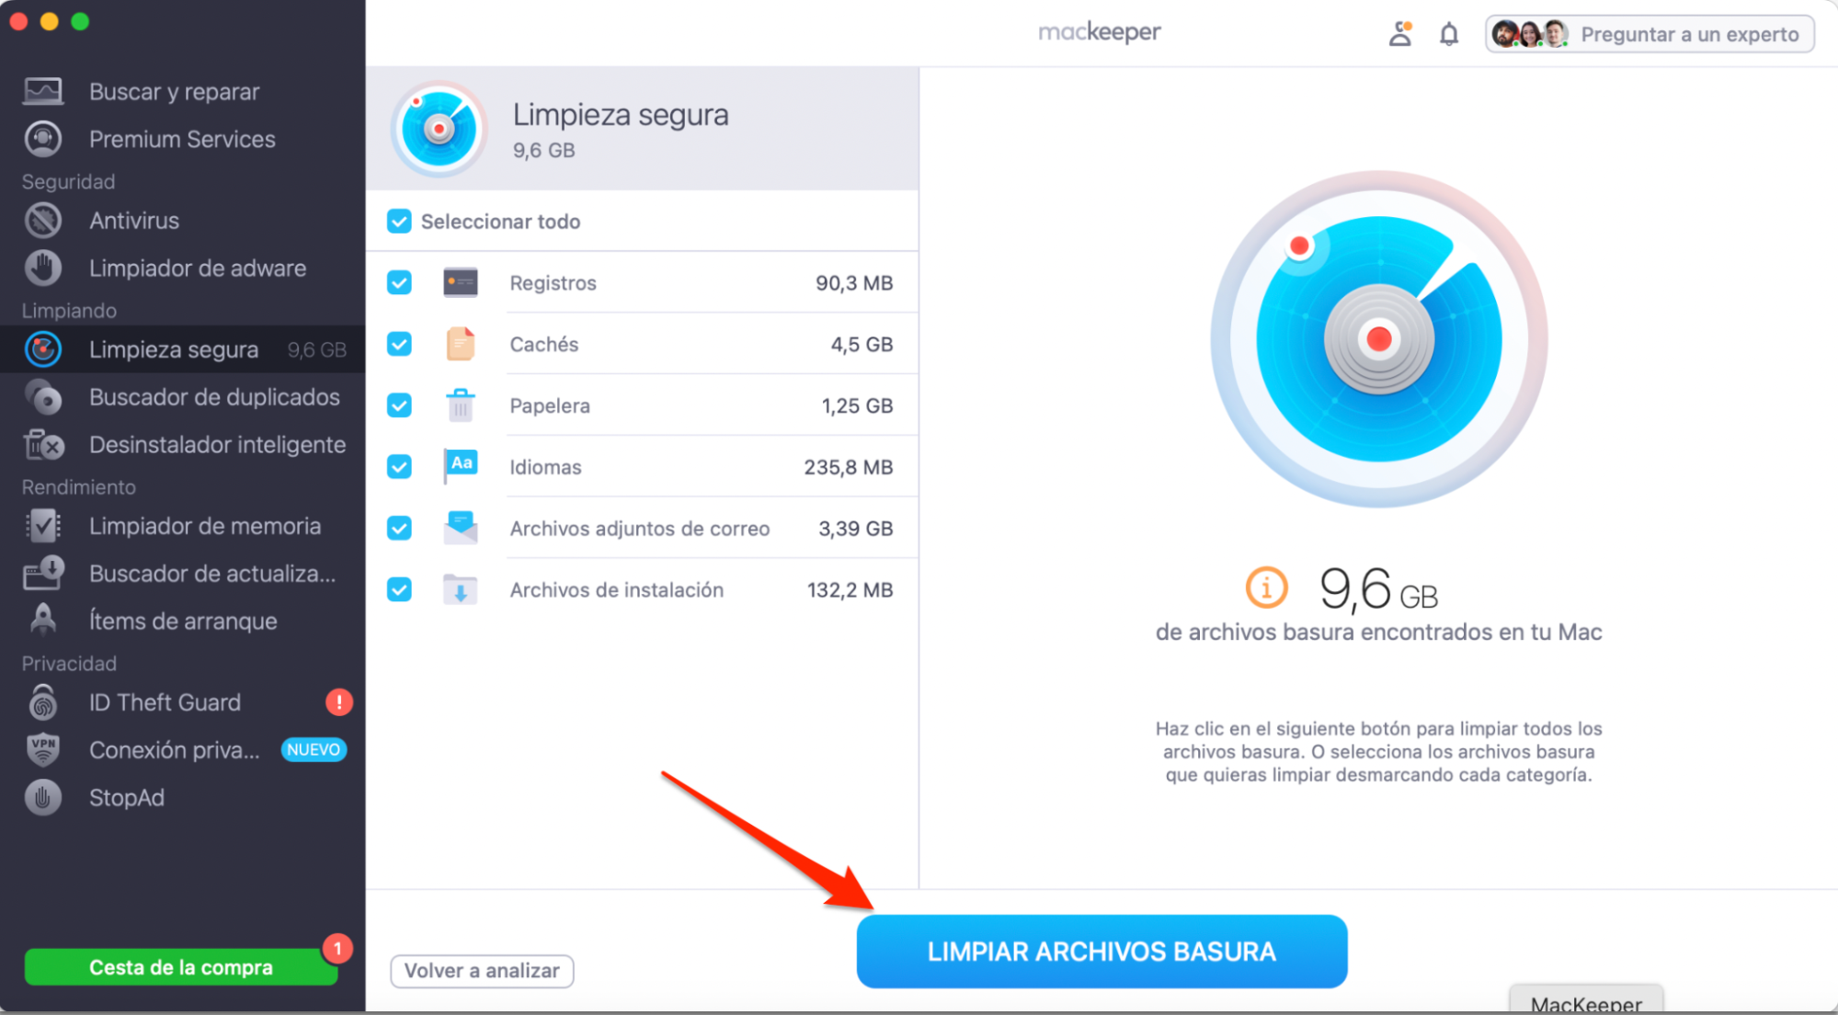Open the Buscador de duplicados tool
The height and width of the screenshot is (1015, 1838).
point(213,396)
